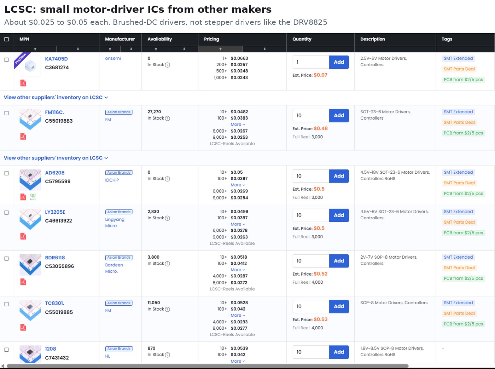Viewport: 495px width, 369px height.
Task: Click the Tags column header
Action: 465,39
